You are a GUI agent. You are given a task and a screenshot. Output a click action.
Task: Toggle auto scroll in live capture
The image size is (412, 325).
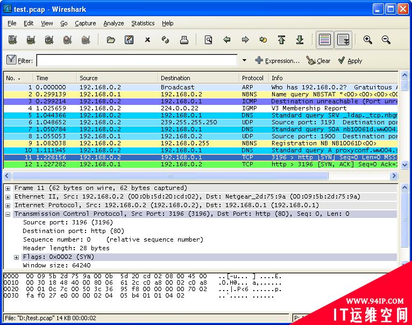coord(343,40)
